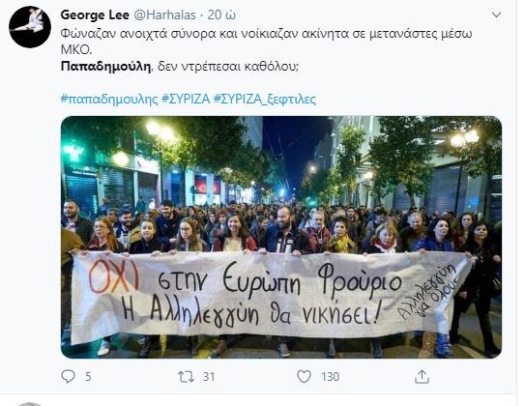Enlarge the protest banner photo
This screenshot has height=406, width=525.
pos(281,237)
